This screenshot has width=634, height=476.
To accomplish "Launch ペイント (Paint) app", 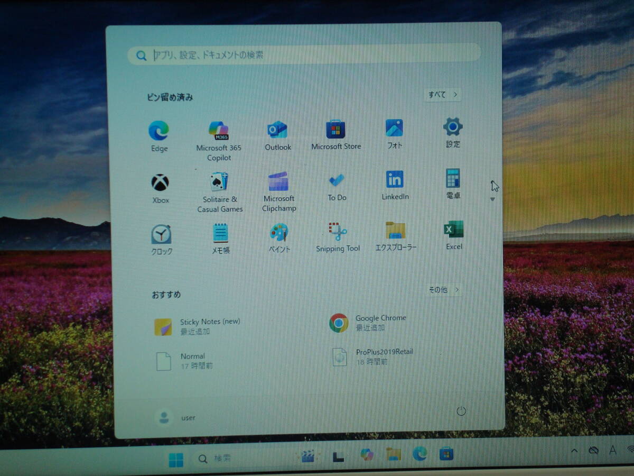I will point(279,238).
